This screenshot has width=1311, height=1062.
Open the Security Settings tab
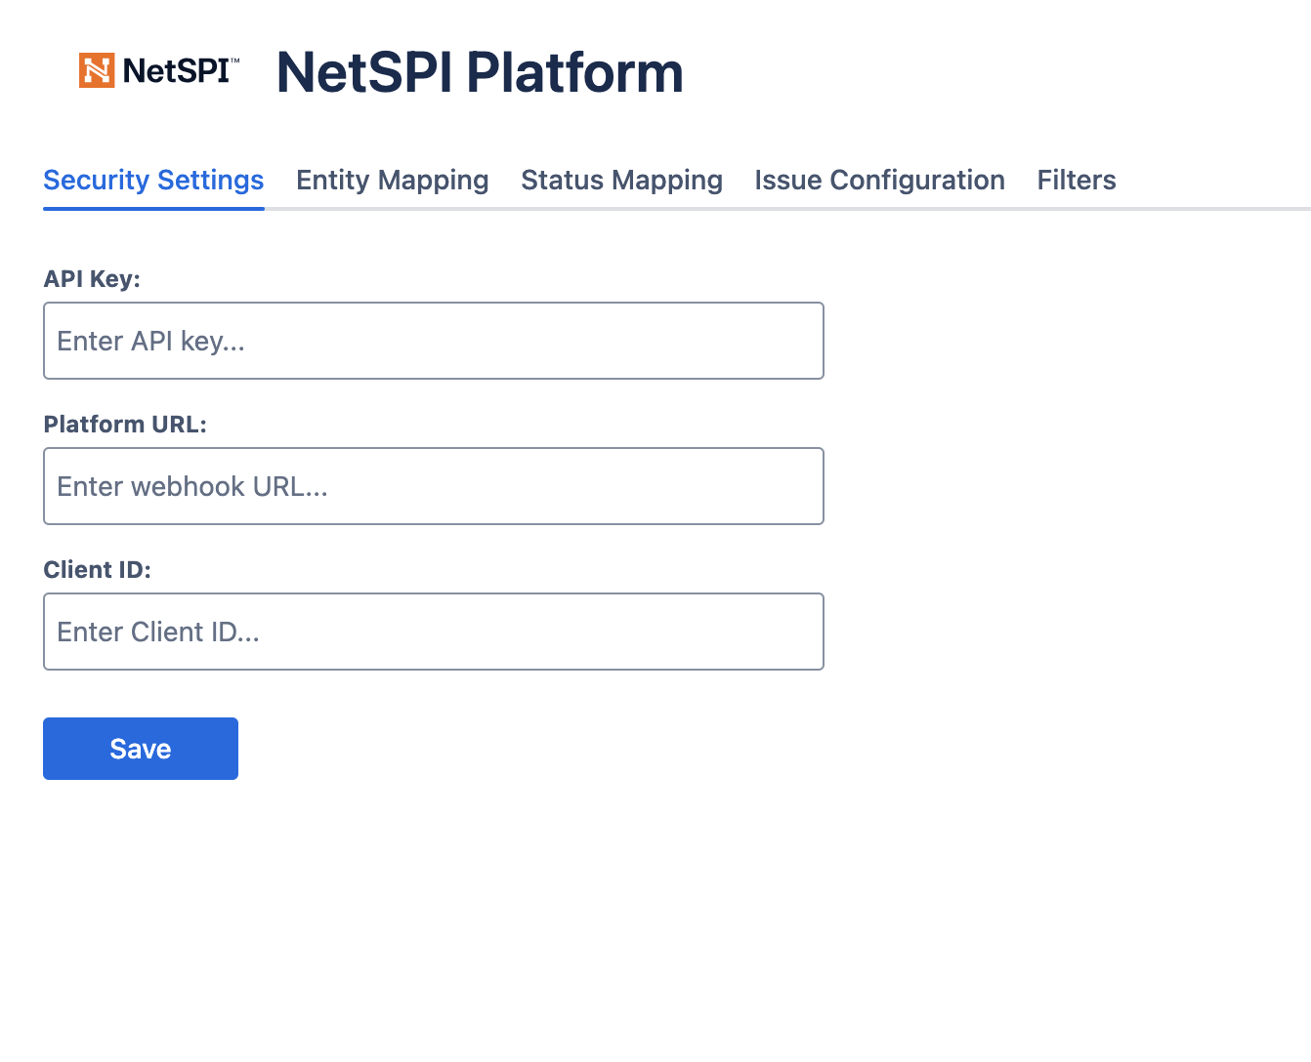click(x=153, y=181)
